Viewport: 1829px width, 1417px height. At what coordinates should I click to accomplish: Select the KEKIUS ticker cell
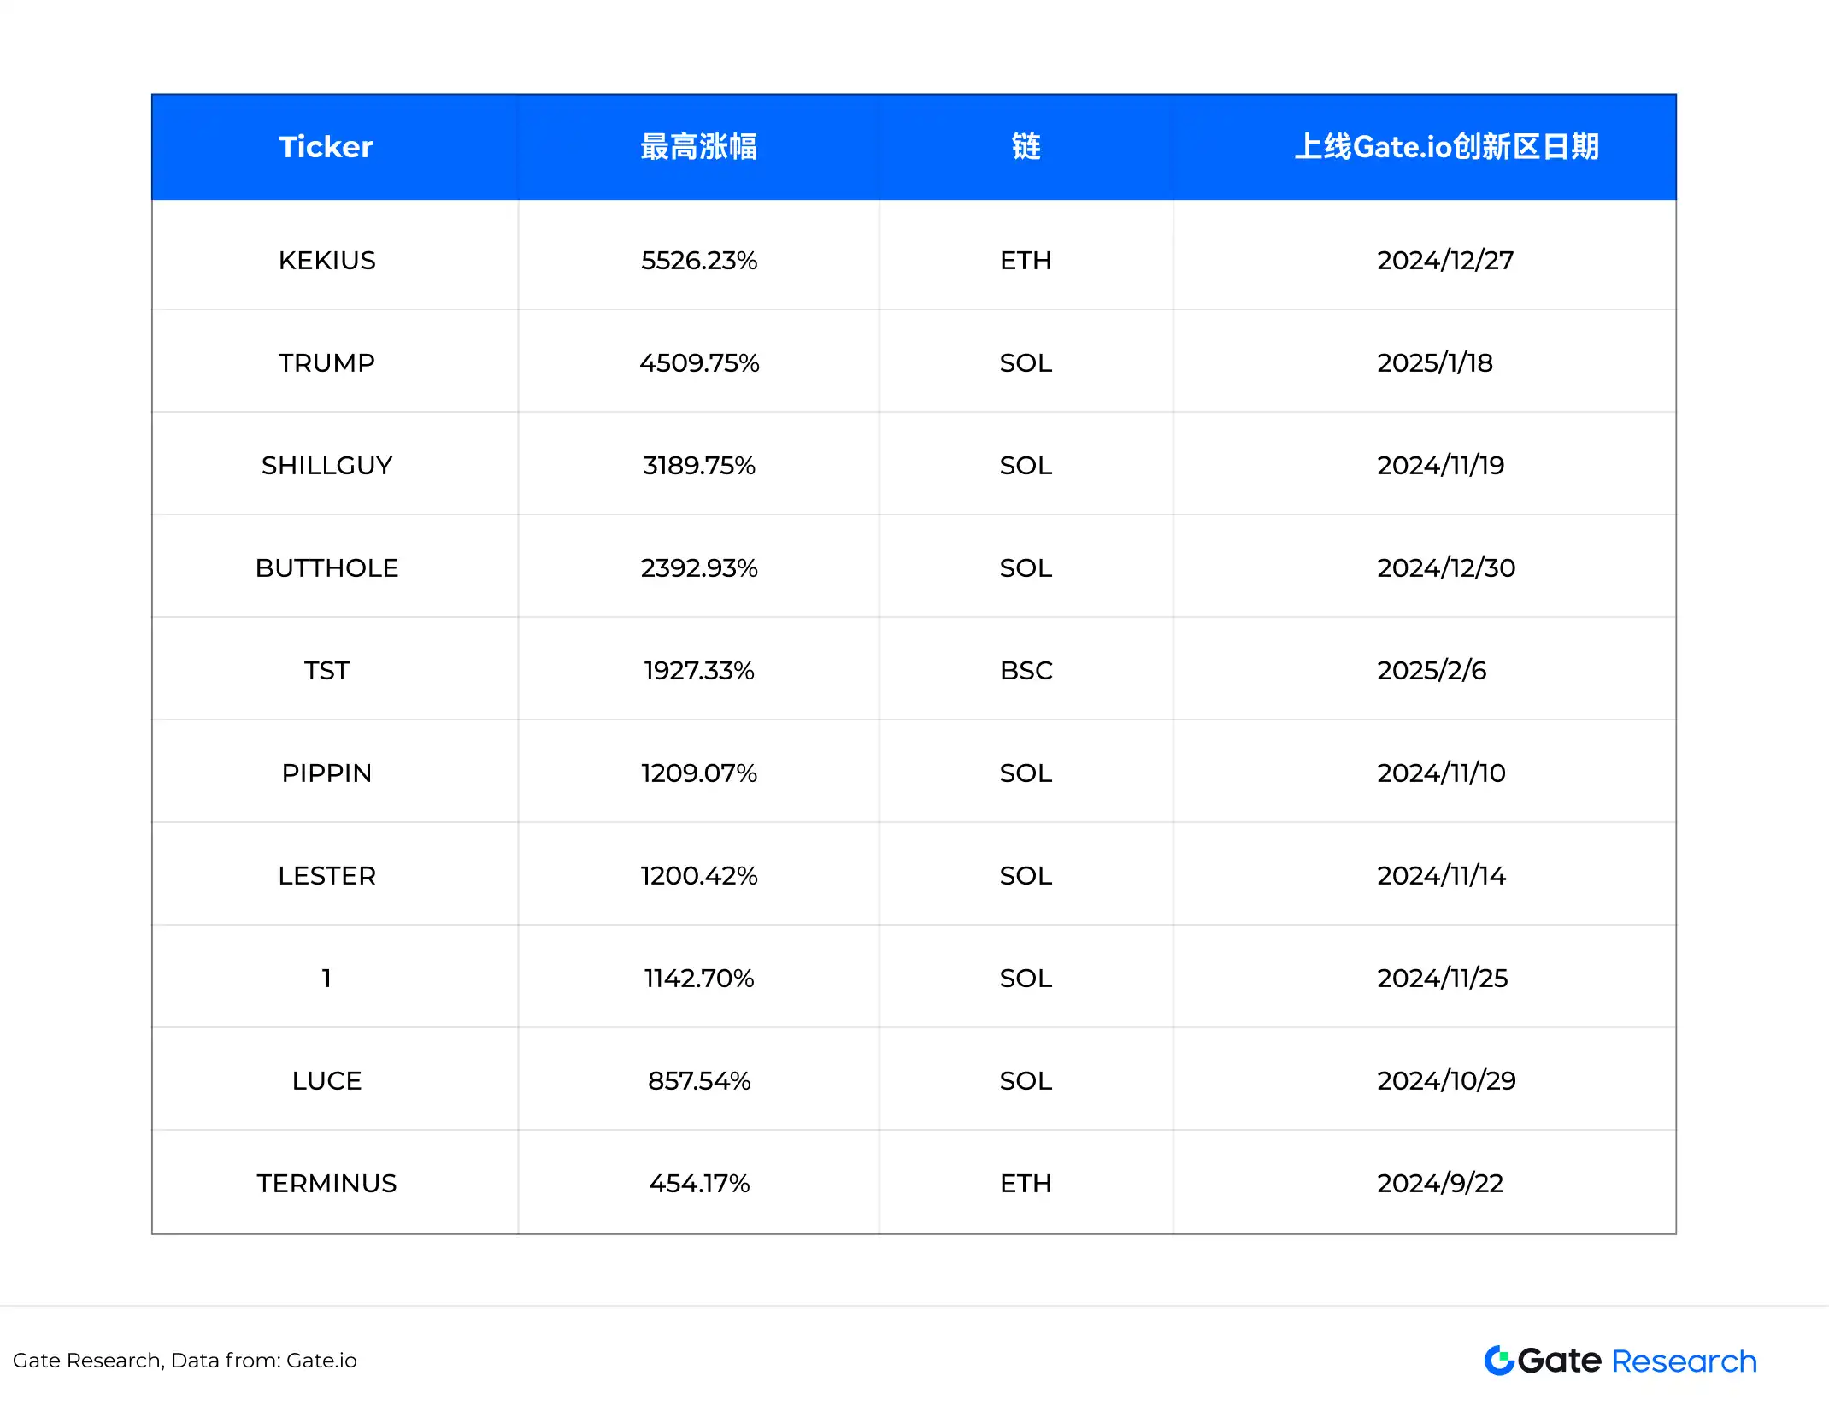326,260
